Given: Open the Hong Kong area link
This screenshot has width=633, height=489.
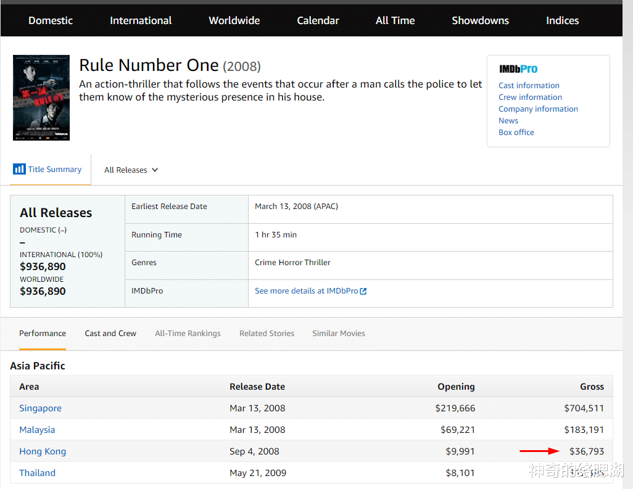Looking at the screenshot, I should (x=43, y=451).
